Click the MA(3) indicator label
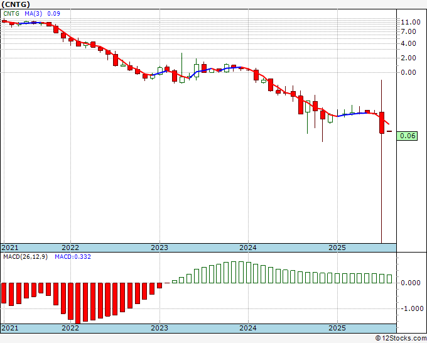The image size is (427, 343). point(33,13)
